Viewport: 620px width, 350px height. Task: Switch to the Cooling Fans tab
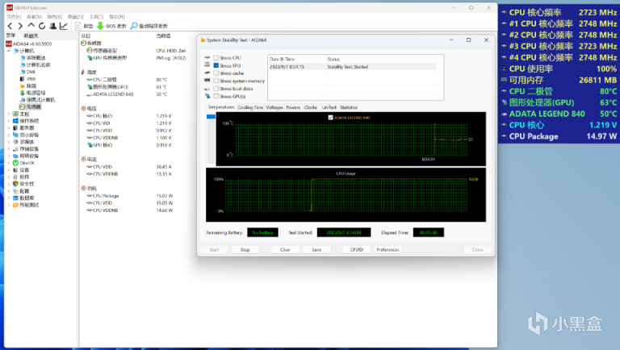(250, 107)
